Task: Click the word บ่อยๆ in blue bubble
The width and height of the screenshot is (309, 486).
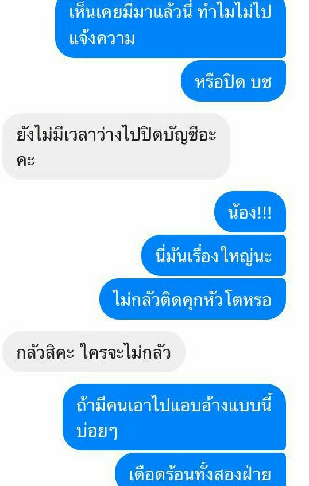Action: click(97, 430)
